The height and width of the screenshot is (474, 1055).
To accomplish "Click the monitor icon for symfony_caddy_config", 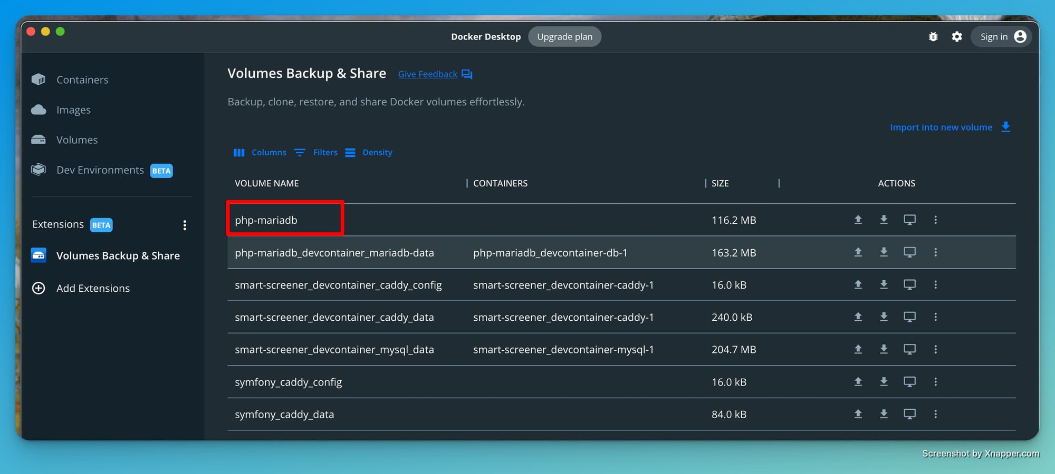I will click(909, 381).
